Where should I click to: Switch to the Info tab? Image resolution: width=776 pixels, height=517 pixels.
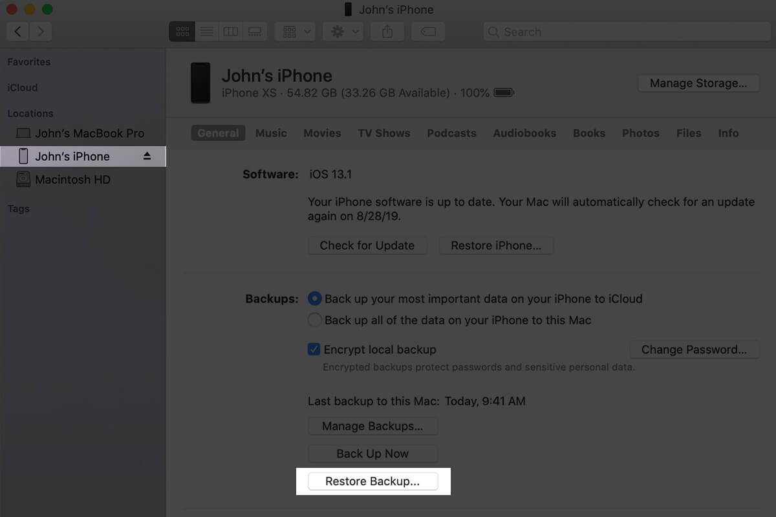click(728, 133)
